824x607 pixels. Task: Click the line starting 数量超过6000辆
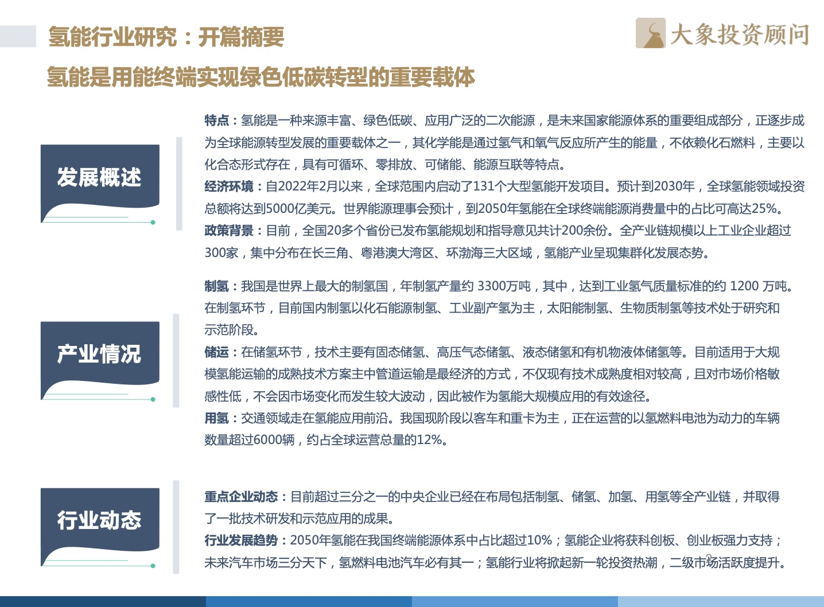(x=327, y=440)
